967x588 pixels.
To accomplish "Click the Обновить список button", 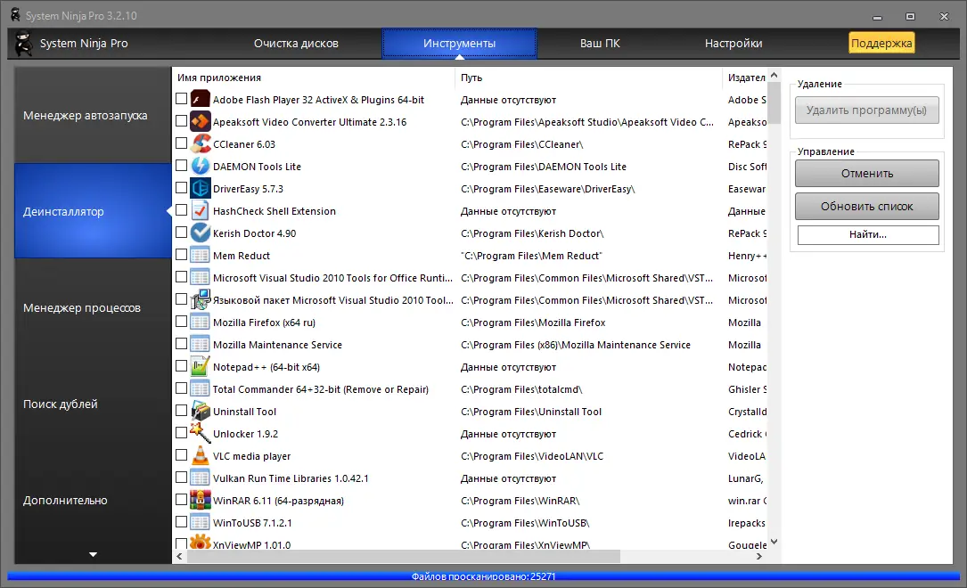I will click(866, 207).
